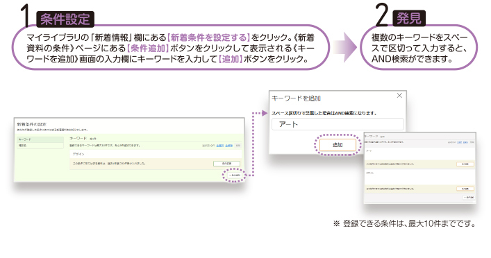Viewport: 491px width, 258px height.
Task: Focus the keyword input field containing アート
Action: pos(338,124)
